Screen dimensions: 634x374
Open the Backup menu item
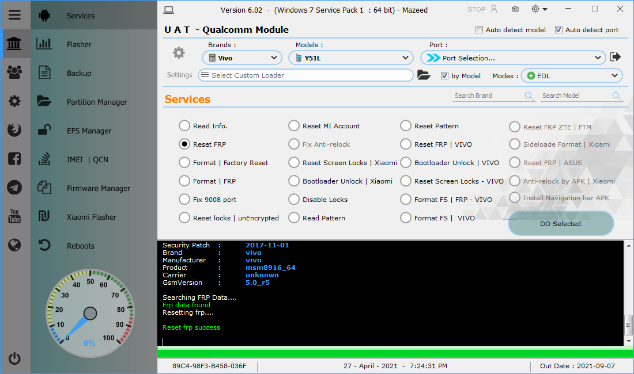tap(79, 73)
